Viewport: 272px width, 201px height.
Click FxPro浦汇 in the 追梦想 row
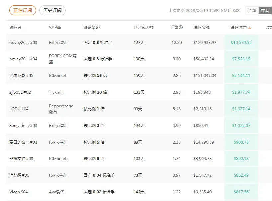point(58,175)
